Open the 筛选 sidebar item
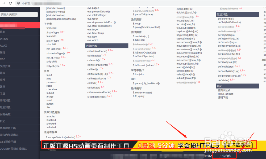 (x=3, y=73)
